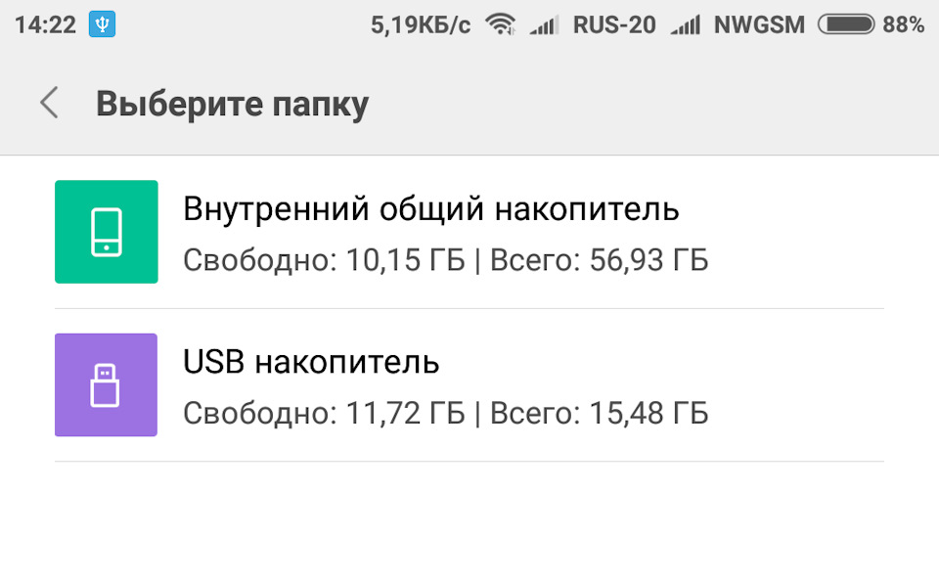Viewport: 939px width, 582px height.
Task: Click the Всего: 56,93 ГБ text
Action: click(599, 261)
